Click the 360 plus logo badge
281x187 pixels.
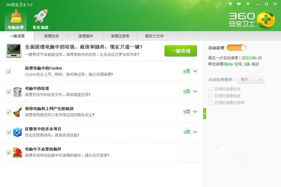(266, 20)
